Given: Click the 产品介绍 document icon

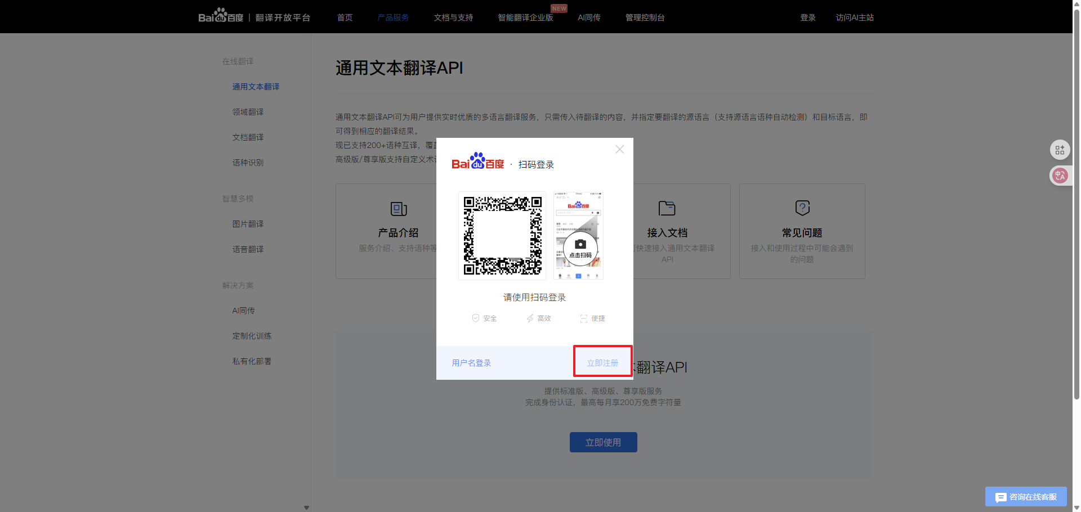Looking at the screenshot, I should click(399, 209).
